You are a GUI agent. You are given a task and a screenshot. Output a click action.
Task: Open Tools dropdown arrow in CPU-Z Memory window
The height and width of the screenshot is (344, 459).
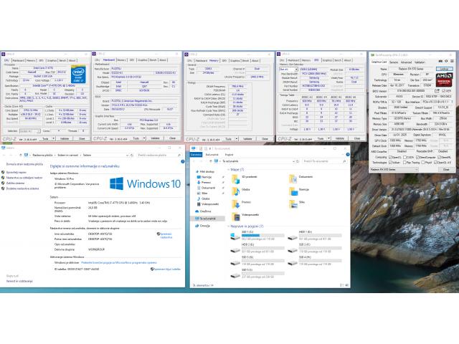237,138
